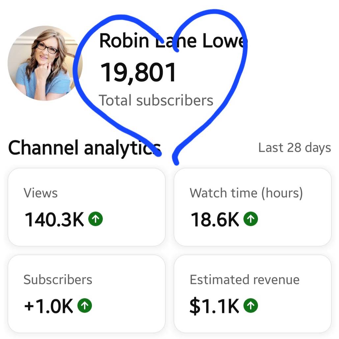Click the green up arrow beside +1.0K subscribers
The height and width of the screenshot is (339, 339).
pyautogui.click(x=85, y=305)
